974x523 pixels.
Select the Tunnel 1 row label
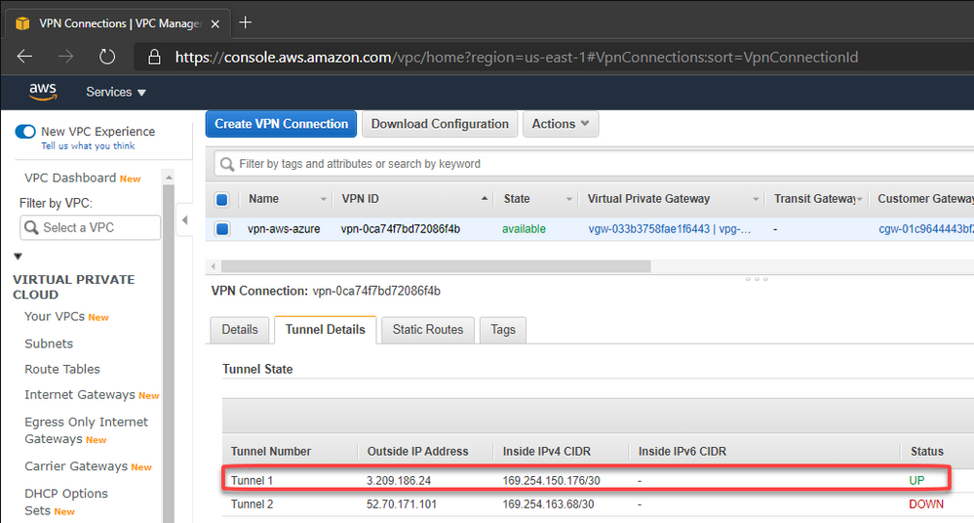(252, 481)
